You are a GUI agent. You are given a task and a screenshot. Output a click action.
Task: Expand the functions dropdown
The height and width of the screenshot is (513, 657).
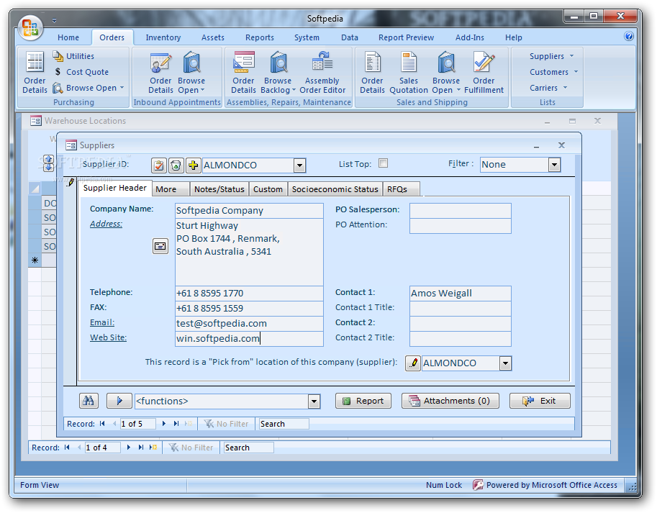[314, 401]
